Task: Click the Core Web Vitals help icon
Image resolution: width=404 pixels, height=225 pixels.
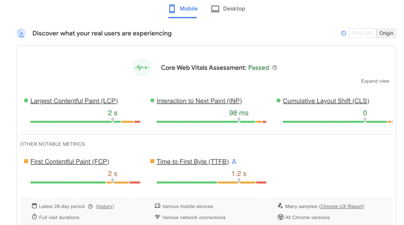Action: pos(275,67)
